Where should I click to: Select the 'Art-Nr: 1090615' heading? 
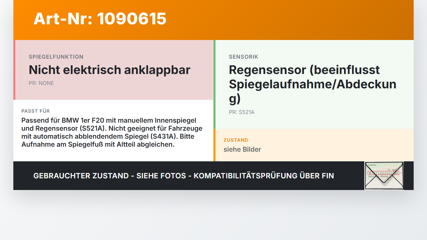[100, 19]
